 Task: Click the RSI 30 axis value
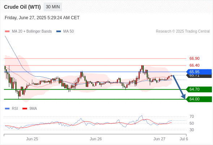[x=192, y=130]
